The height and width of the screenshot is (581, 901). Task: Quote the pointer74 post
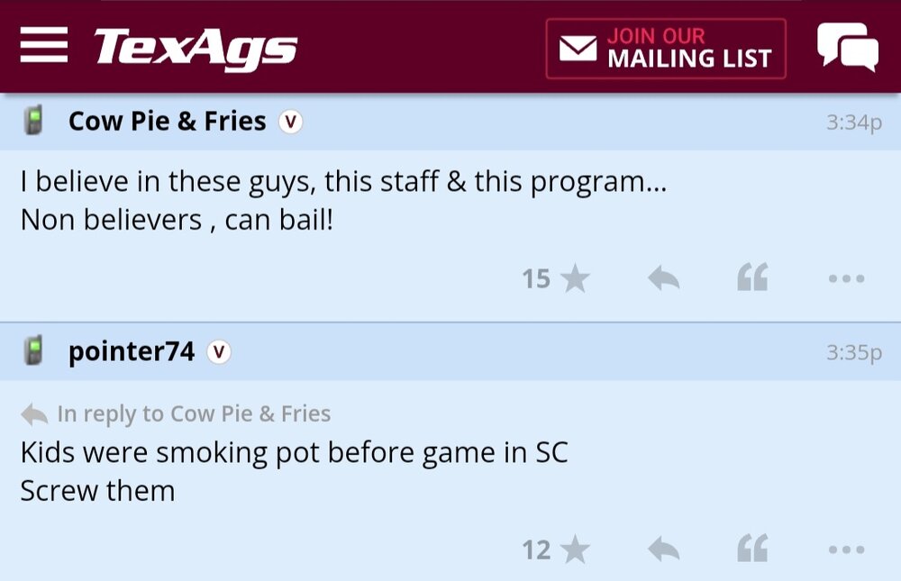(752, 549)
